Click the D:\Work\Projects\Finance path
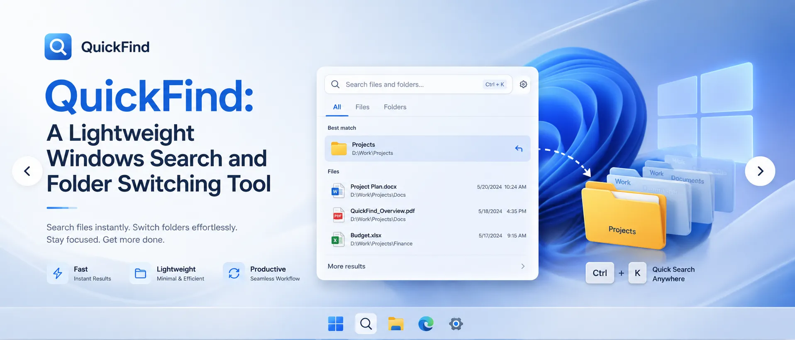The image size is (795, 340). point(381,244)
